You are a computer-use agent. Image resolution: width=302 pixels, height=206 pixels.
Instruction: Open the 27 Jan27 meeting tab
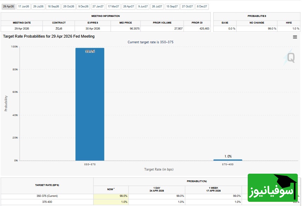coord(98,6)
